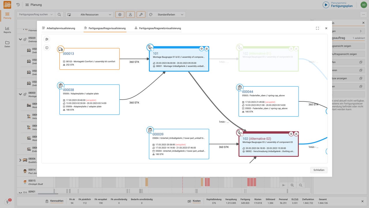The width and height of the screenshot is (369, 208).
Task: Click the Fertigungsplan link
Action: pyautogui.click(x=342, y=6)
